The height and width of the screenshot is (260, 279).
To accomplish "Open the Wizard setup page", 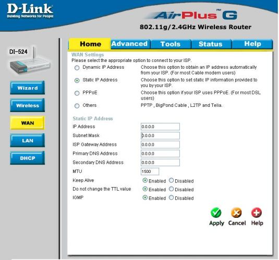I will point(28,88).
